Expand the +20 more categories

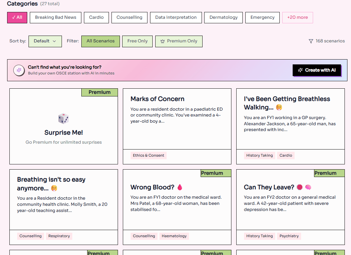point(298,17)
